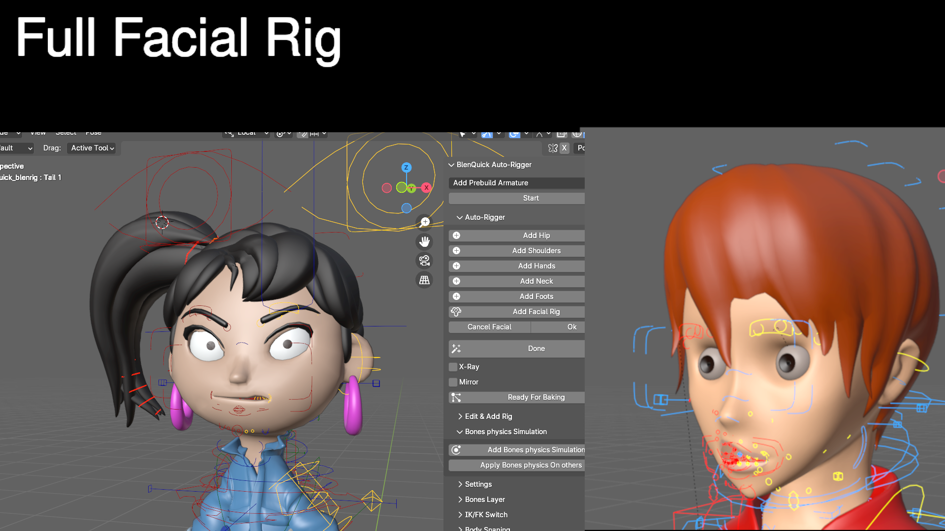This screenshot has width=945, height=531.
Task: Click the X button next to the header field
Action: (x=564, y=148)
